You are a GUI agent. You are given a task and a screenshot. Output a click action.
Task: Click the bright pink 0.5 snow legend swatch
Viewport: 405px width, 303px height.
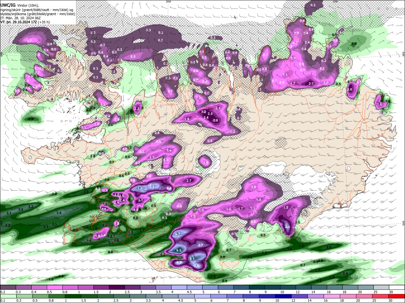click(x=54, y=287)
